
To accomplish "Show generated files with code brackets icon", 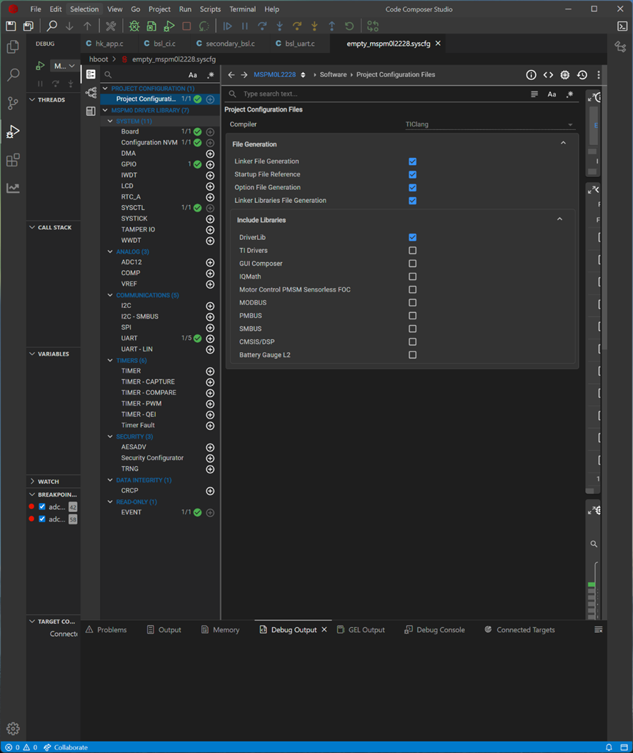I will 548,75.
